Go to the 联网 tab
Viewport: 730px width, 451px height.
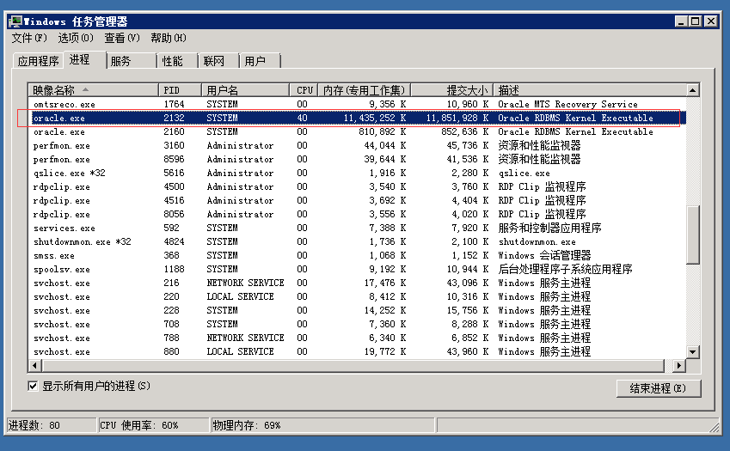[218, 61]
